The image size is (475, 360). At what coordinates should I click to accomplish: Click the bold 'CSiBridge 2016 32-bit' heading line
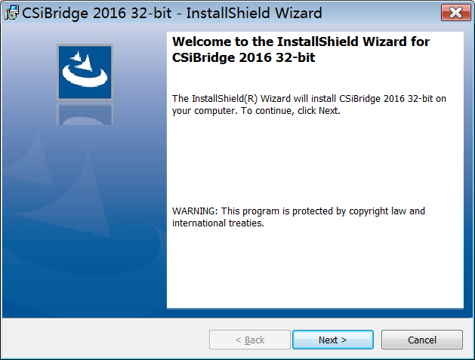tap(244, 57)
